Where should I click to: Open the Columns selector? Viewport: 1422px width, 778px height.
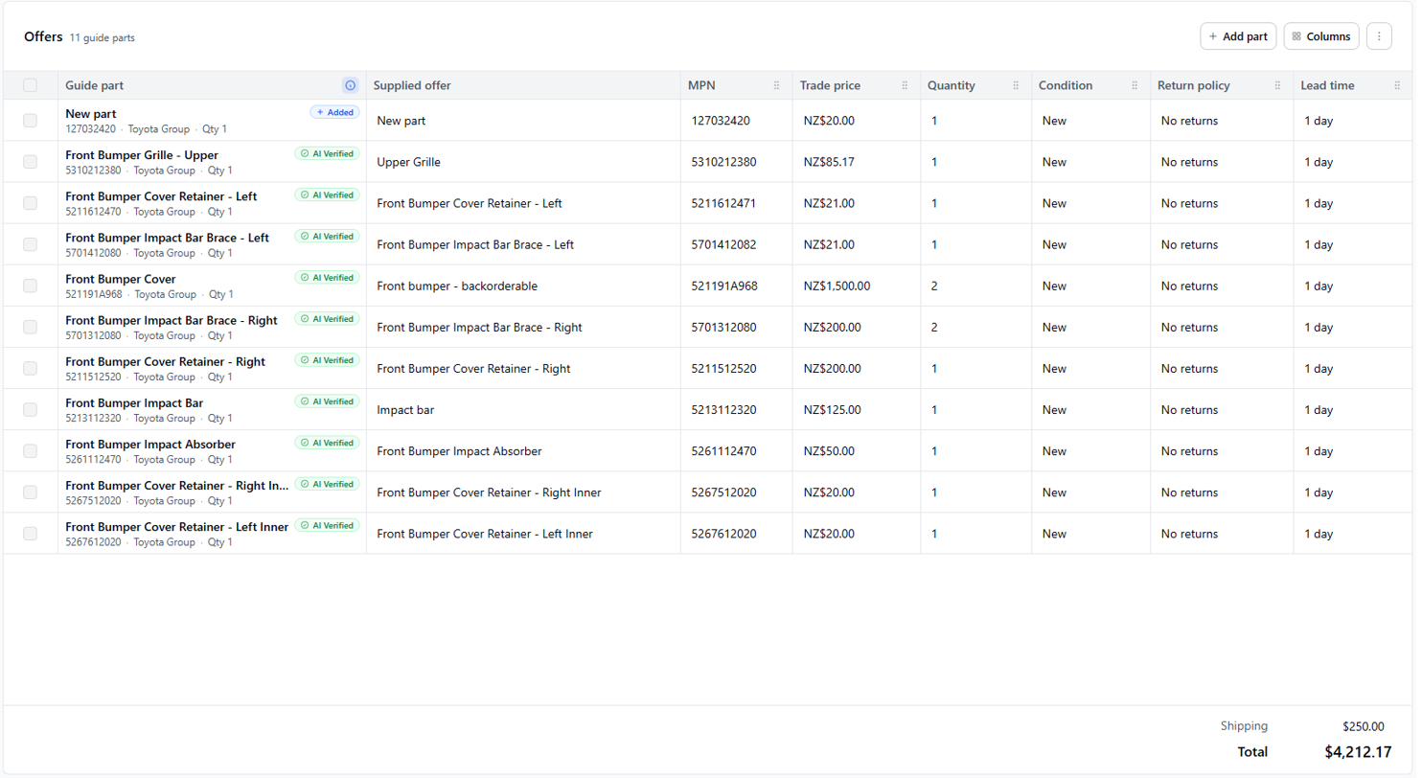pyautogui.click(x=1320, y=36)
